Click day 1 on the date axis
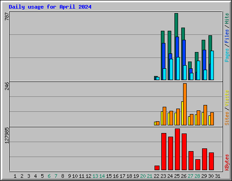 15,176
